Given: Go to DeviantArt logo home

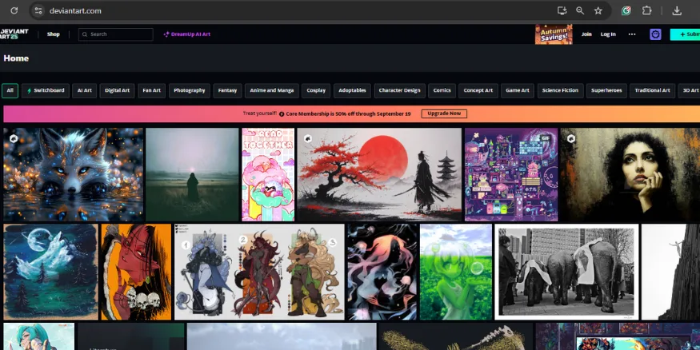Looking at the screenshot, I should (x=14, y=34).
